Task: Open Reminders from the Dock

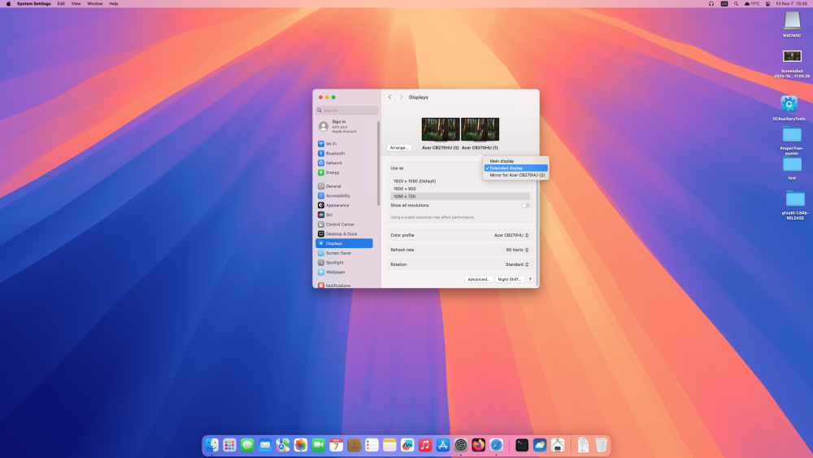Action: [372, 445]
